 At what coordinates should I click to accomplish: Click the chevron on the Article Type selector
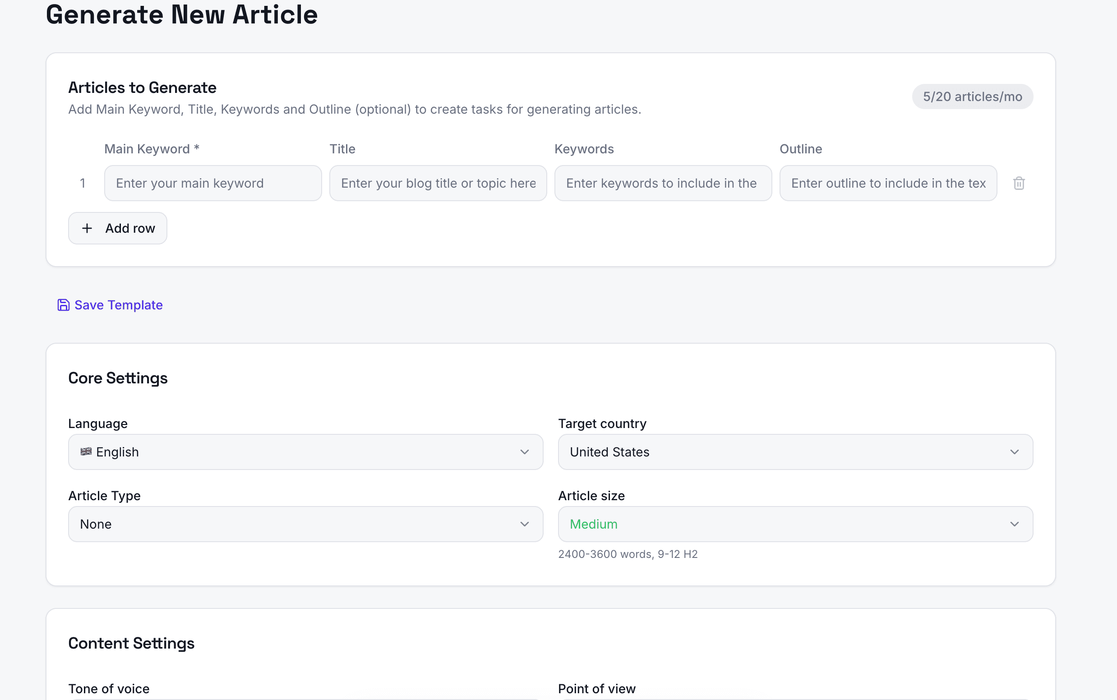tap(525, 524)
